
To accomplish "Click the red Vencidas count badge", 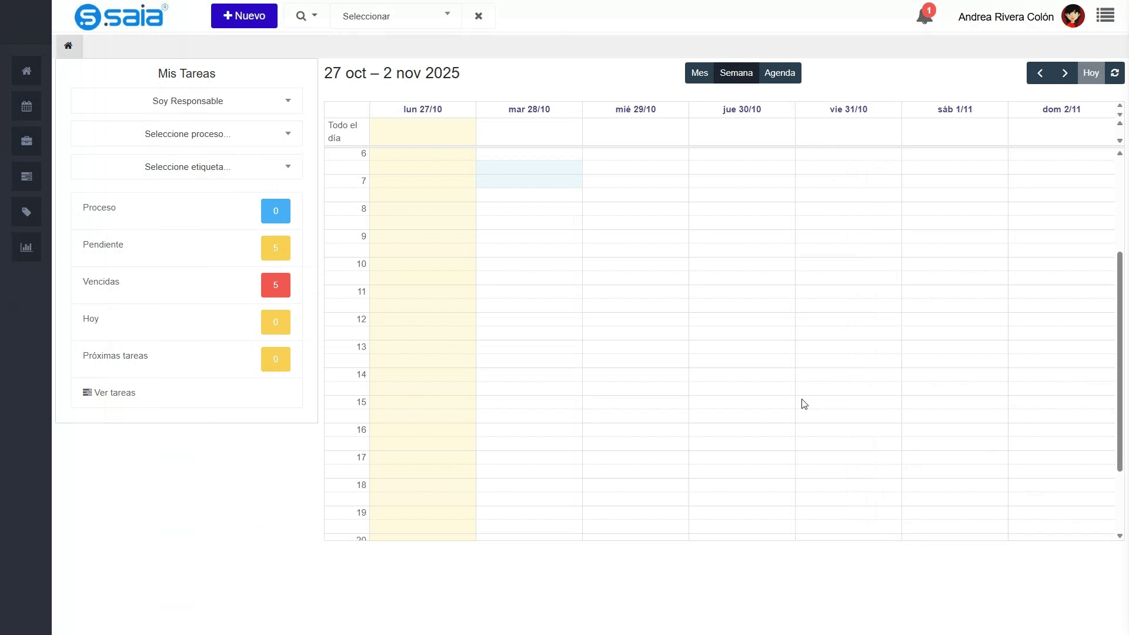I will pyautogui.click(x=275, y=285).
